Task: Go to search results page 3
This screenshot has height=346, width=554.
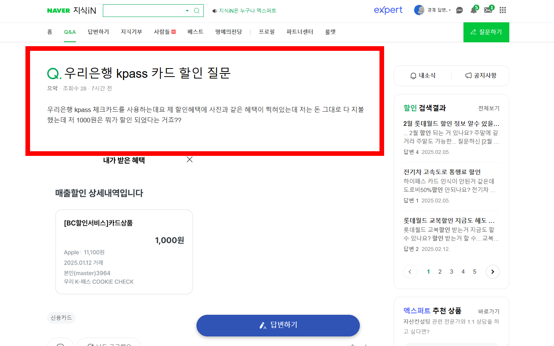Action: tap(452, 272)
